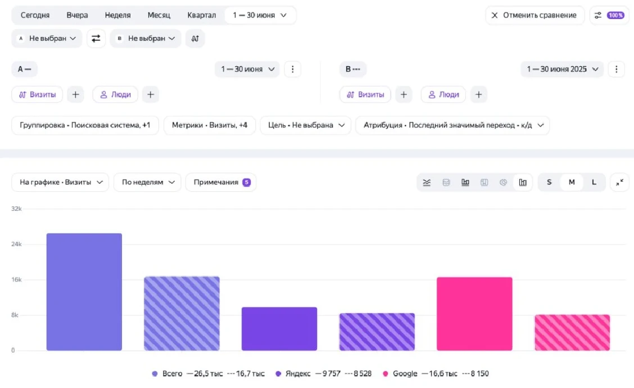Viewport: 634px width, 388px height.
Task: Switch chart to pie chart view
Action: click(503, 182)
